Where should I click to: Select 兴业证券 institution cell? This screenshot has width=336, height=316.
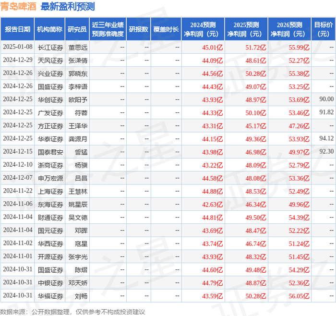(50, 73)
